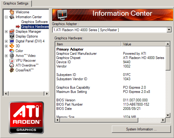Click the Displays Manager icon
This screenshot has width=174, height=138.
(12, 31)
